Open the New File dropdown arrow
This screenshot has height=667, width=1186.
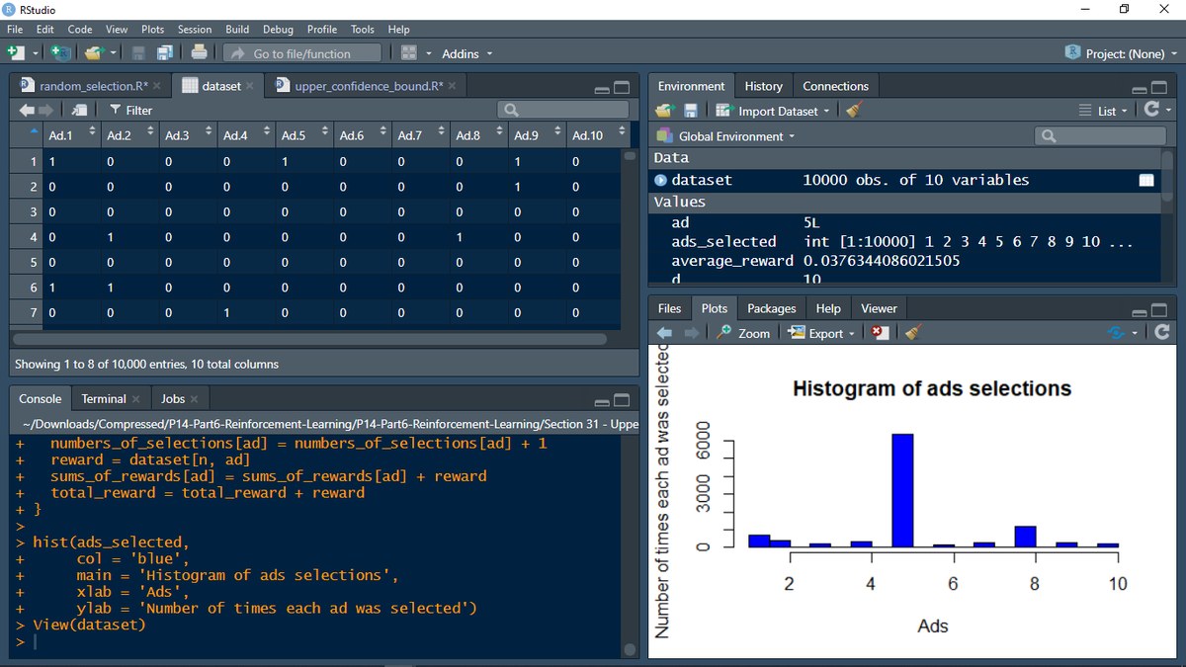coord(34,53)
